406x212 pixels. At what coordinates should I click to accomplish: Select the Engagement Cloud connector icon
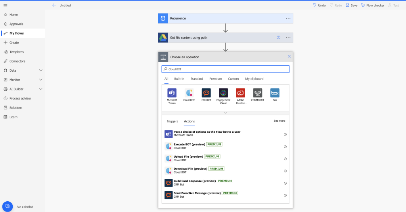click(x=223, y=93)
